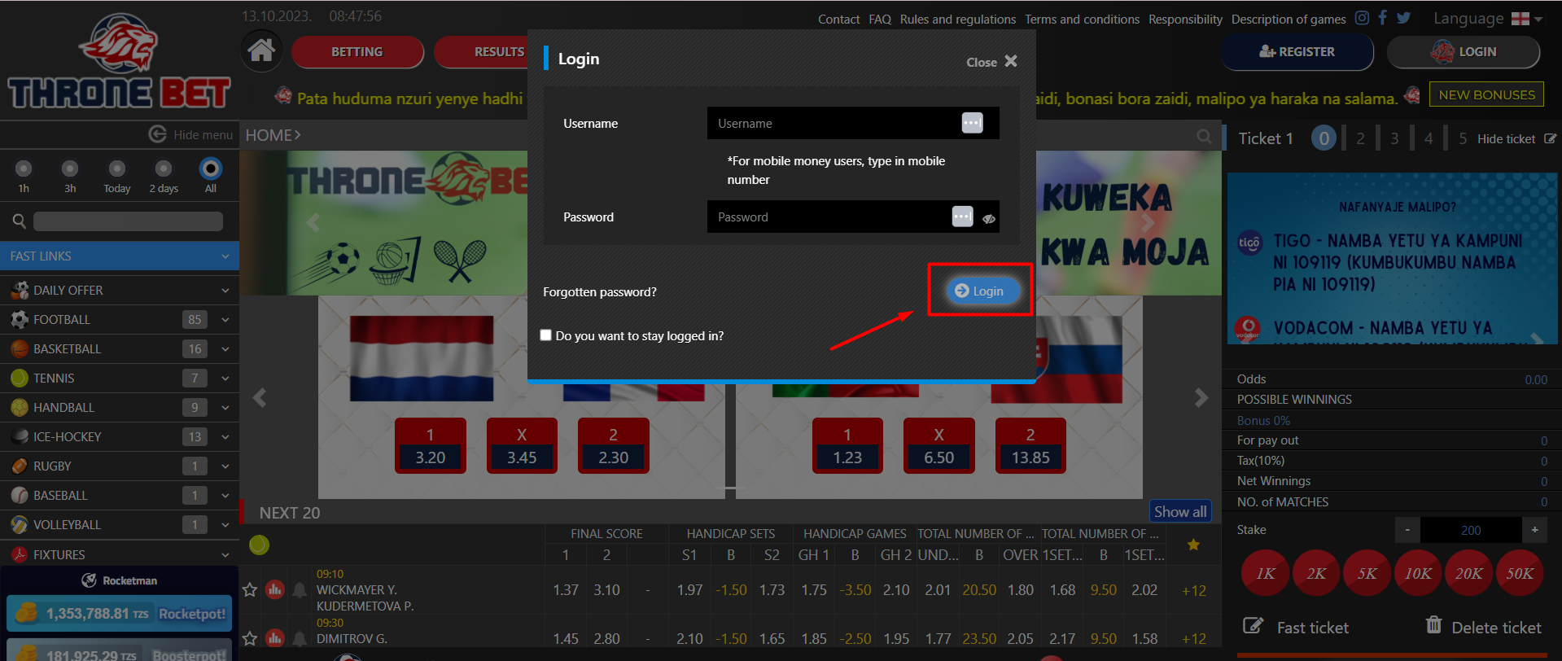Image resolution: width=1562 pixels, height=661 pixels.
Task: Open RESULTS tab
Action: point(499,52)
